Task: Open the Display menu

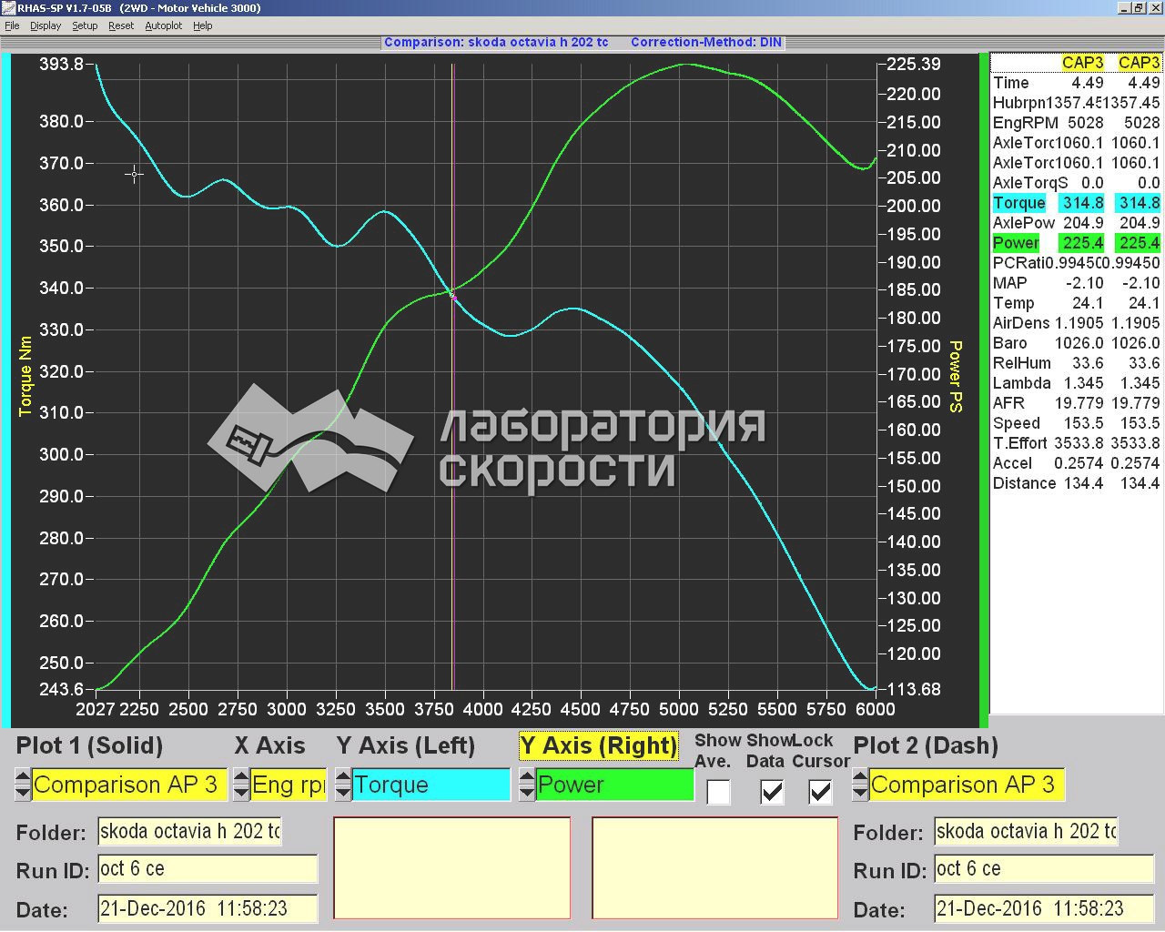Action: (x=46, y=25)
